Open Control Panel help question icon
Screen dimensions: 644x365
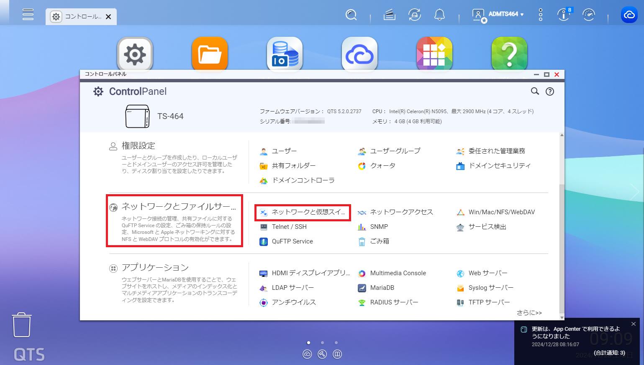click(550, 91)
